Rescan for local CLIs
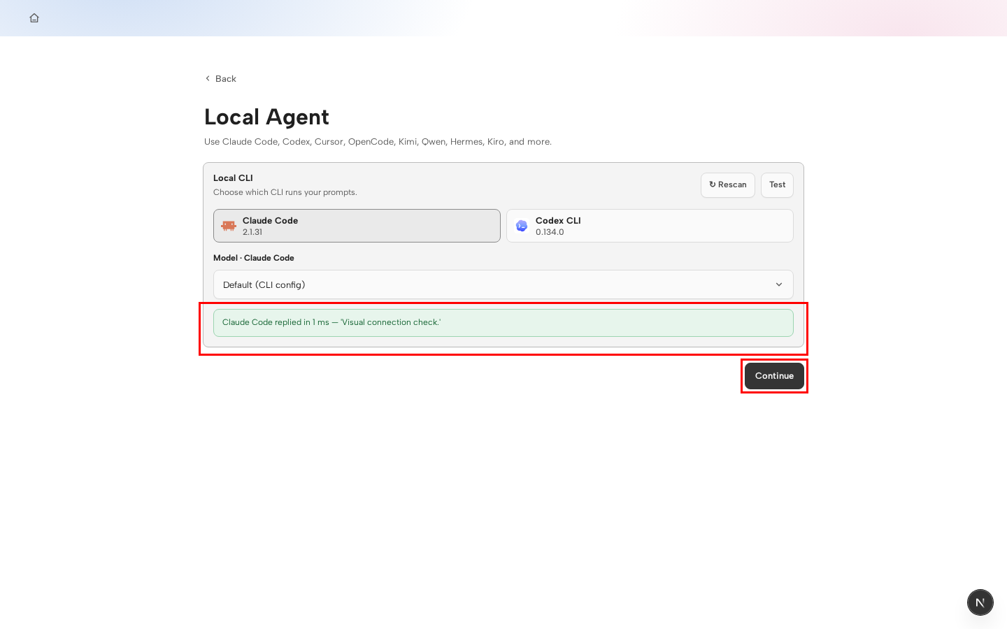 point(728,185)
